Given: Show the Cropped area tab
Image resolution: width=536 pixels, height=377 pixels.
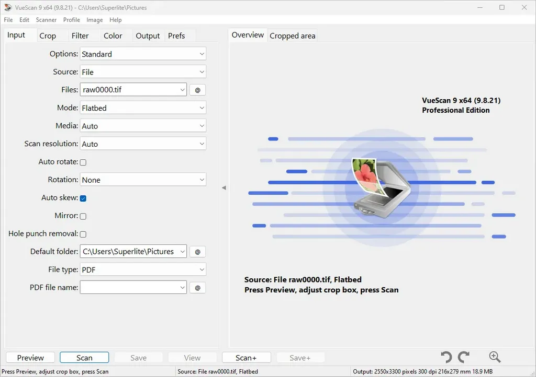Looking at the screenshot, I should (292, 36).
